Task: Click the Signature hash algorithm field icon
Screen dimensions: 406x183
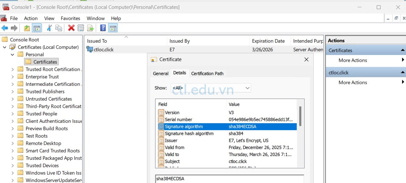Action: pos(161,133)
